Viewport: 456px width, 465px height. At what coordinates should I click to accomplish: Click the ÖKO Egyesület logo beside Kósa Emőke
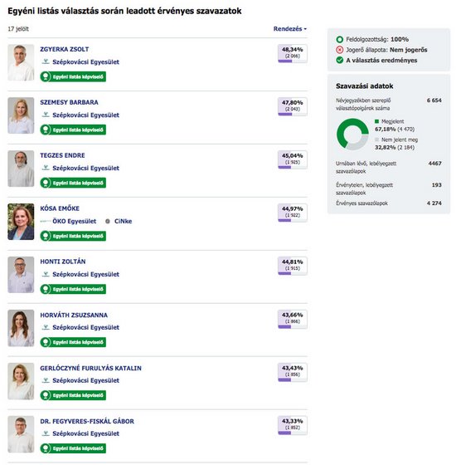(46, 221)
